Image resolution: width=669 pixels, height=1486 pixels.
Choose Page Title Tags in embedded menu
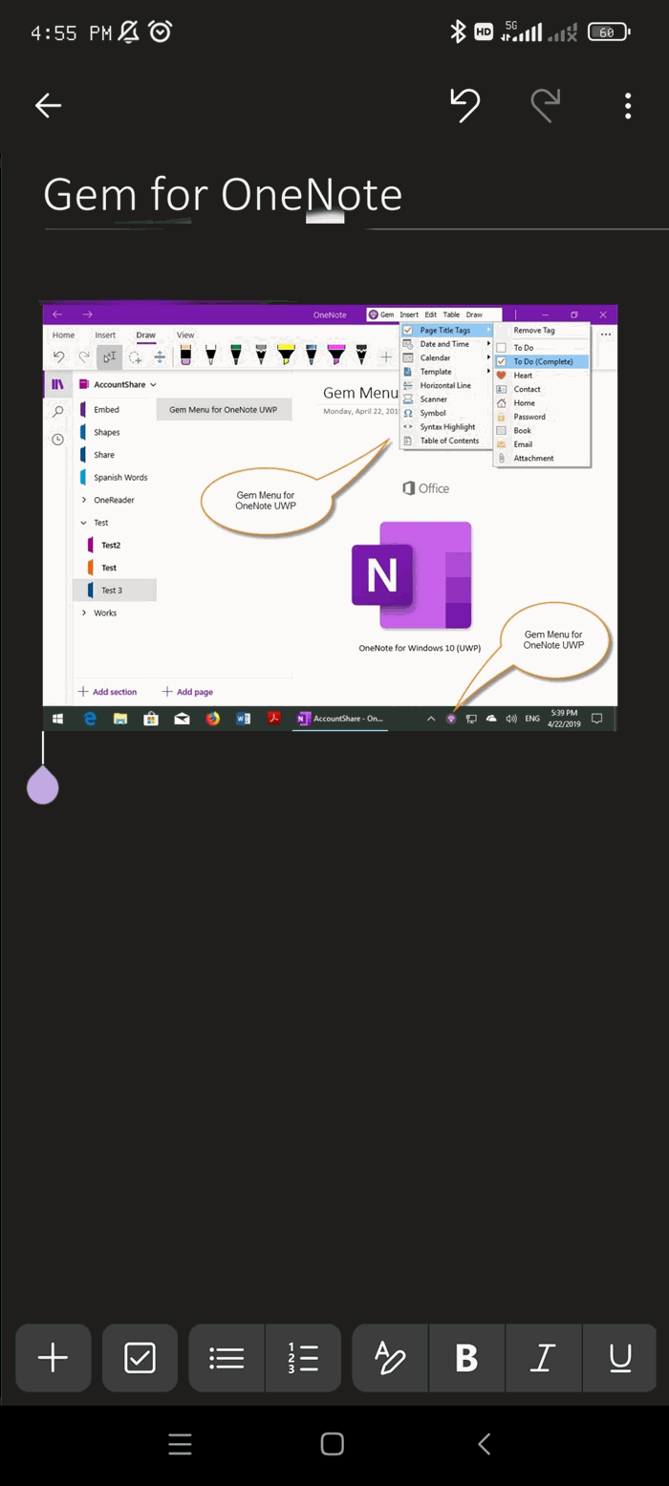point(447,330)
